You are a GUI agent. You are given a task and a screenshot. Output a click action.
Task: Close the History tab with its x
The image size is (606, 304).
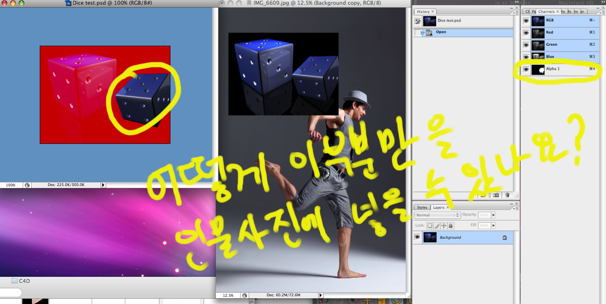[x=433, y=12]
